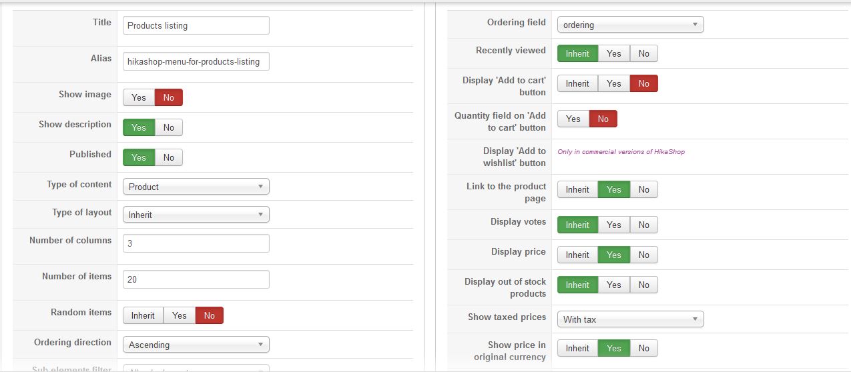This screenshot has width=851, height=372.
Task: Click the Alias input field
Action: click(x=196, y=61)
